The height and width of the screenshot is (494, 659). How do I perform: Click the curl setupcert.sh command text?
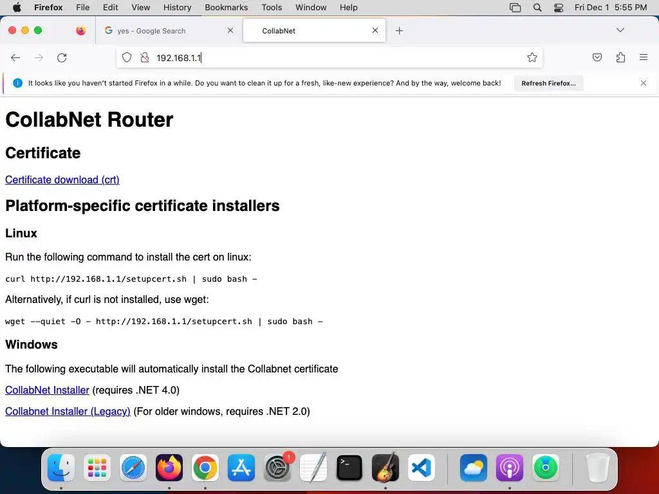pos(131,279)
